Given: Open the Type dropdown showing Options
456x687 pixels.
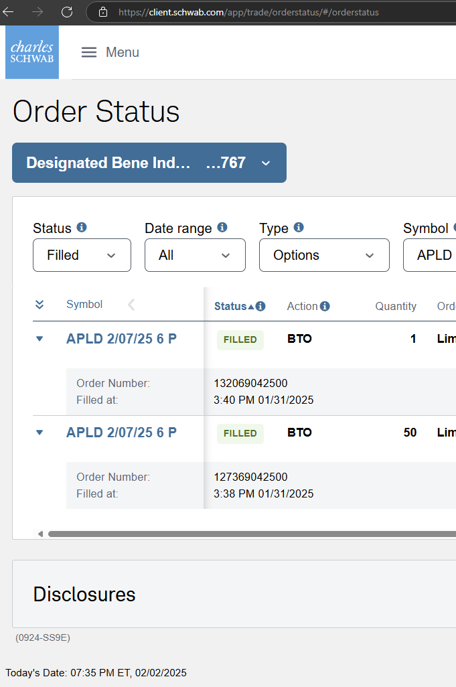Looking at the screenshot, I should tap(324, 255).
